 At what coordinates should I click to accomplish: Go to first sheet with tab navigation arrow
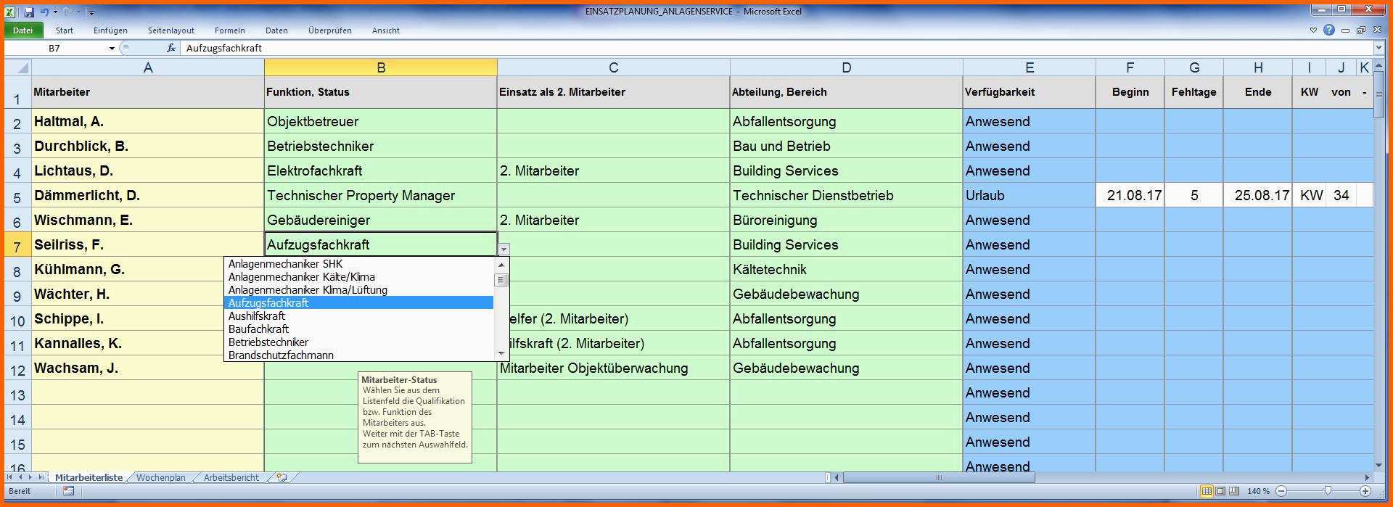(10, 477)
